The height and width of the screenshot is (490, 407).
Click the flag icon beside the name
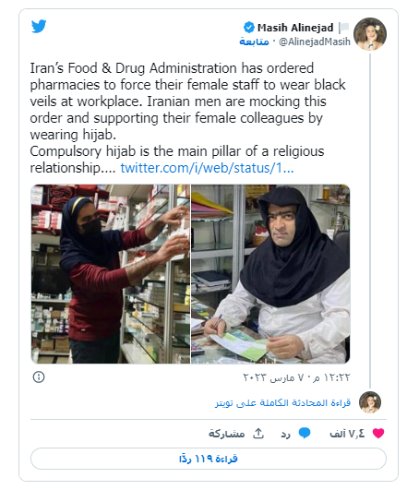(344, 28)
